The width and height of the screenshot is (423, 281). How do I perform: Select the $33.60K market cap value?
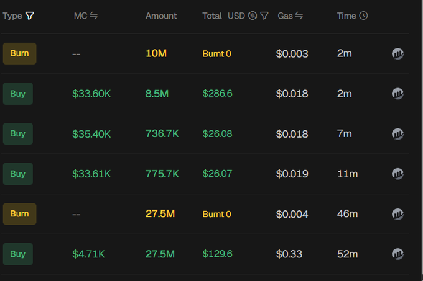(x=91, y=94)
